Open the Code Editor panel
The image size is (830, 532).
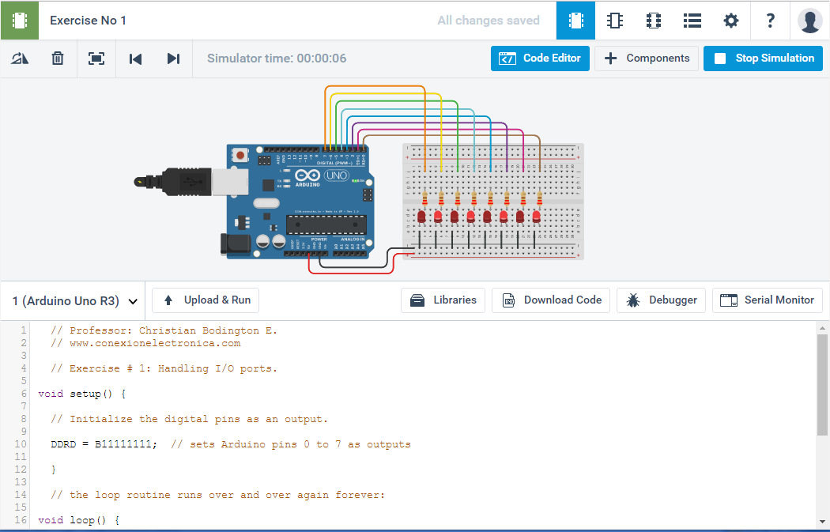click(x=540, y=58)
